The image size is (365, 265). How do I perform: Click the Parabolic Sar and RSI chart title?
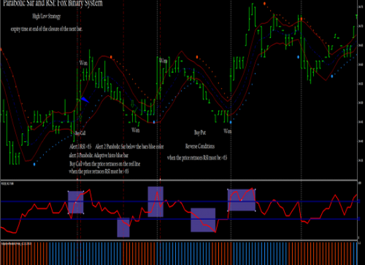53,3
